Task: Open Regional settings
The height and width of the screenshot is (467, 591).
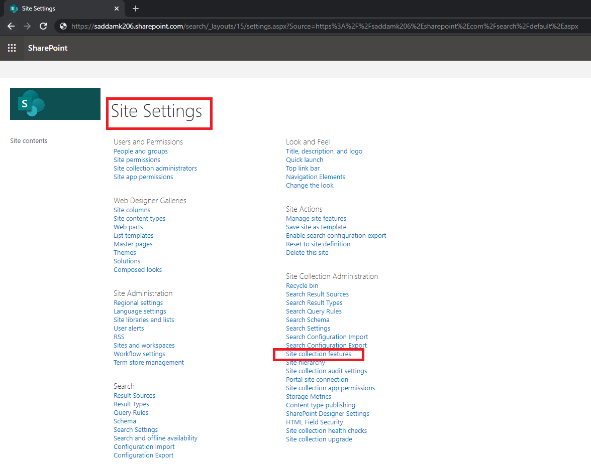Action: (x=138, y=303)
